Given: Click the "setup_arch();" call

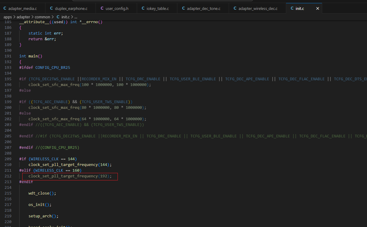Looking at the screenshot, I should click(44, 216).
